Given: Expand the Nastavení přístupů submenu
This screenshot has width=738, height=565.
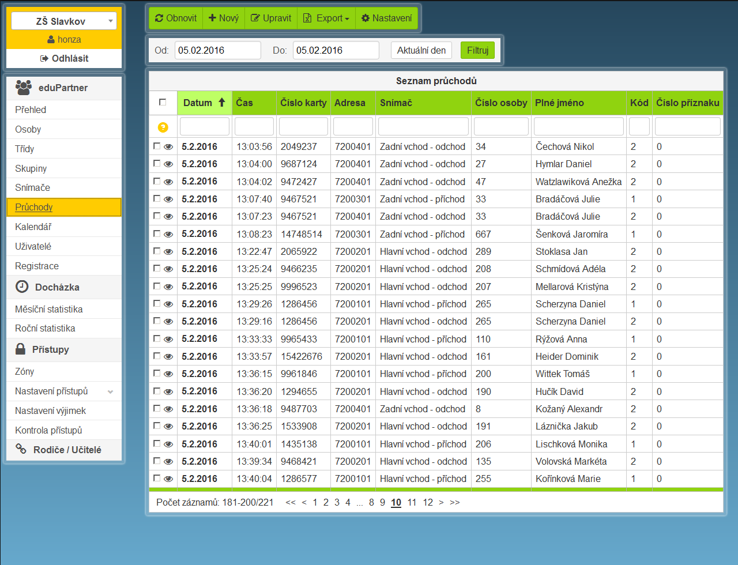Looking at the screenshot, I should 110,391.
